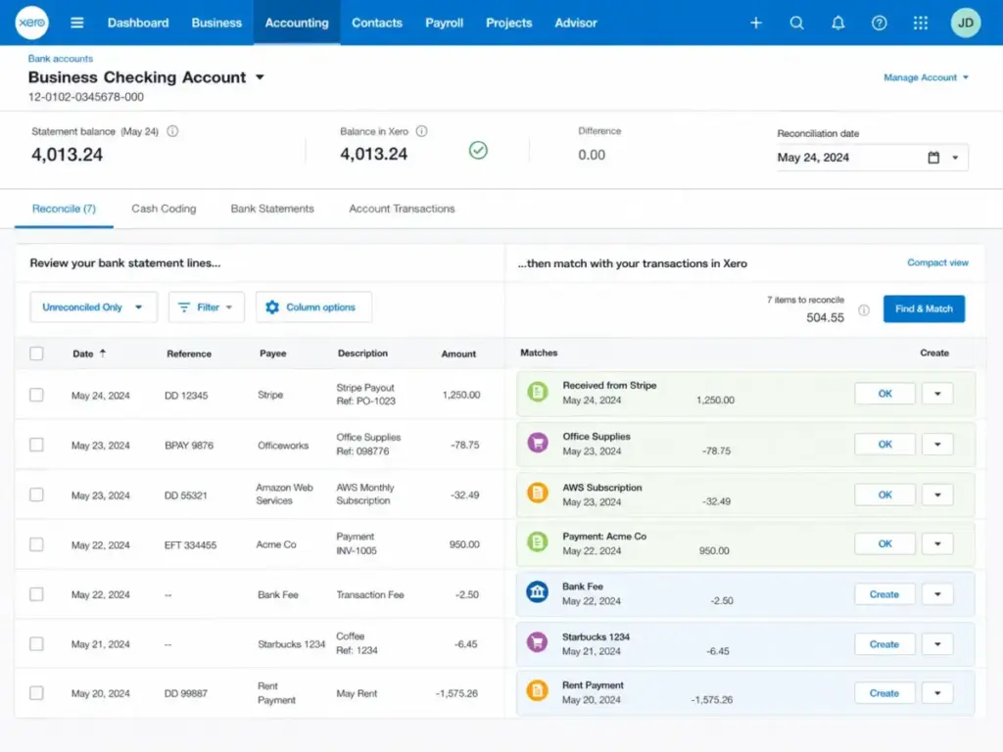Click the -1,575.26 amount in Rent row

tap(456, 693)
